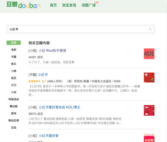Open the red KOL group thumbnail

(x=149, y=54)
